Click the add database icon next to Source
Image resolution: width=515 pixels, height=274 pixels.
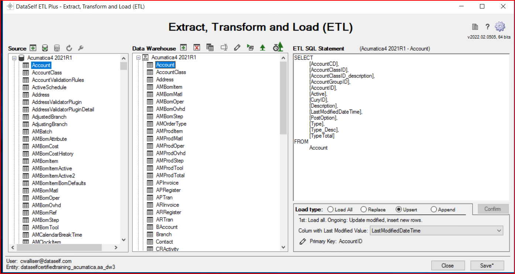pyautogui.click(x=45, y=48)
